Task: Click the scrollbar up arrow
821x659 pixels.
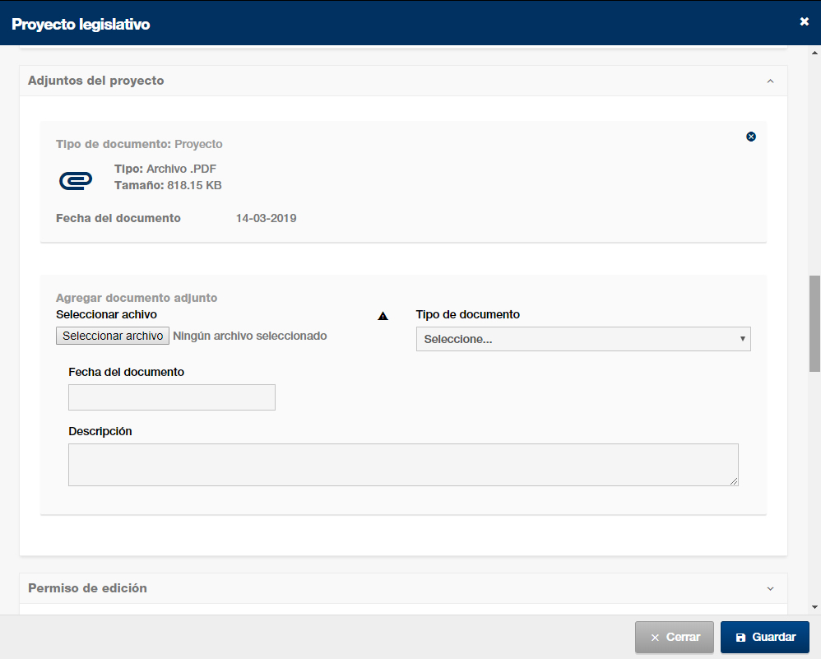Action: [x=814, y=53]
